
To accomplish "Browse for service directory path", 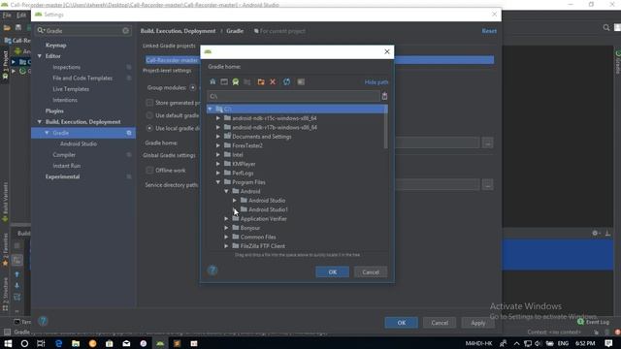I will pyautogui.click(x=487, y=185).
